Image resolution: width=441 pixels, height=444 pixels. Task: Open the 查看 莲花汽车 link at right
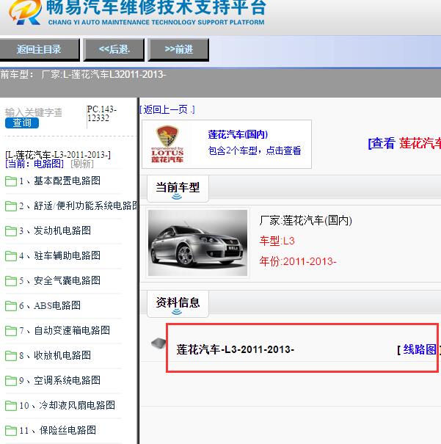[x=404, y=143]
